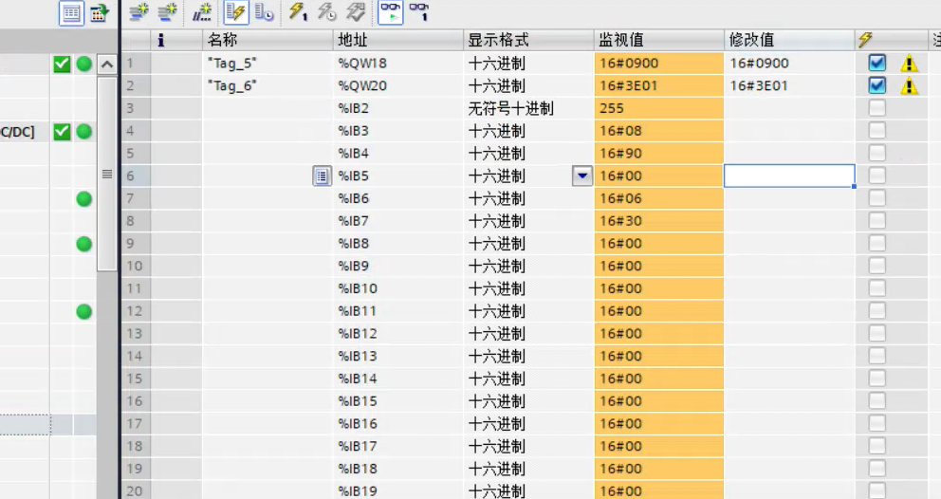Click the 地址 column header
941x499 pixels.
(x=398, y=40)
